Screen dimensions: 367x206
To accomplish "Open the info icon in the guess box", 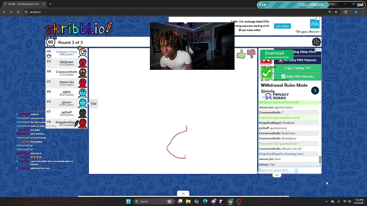I will point(296,170).
